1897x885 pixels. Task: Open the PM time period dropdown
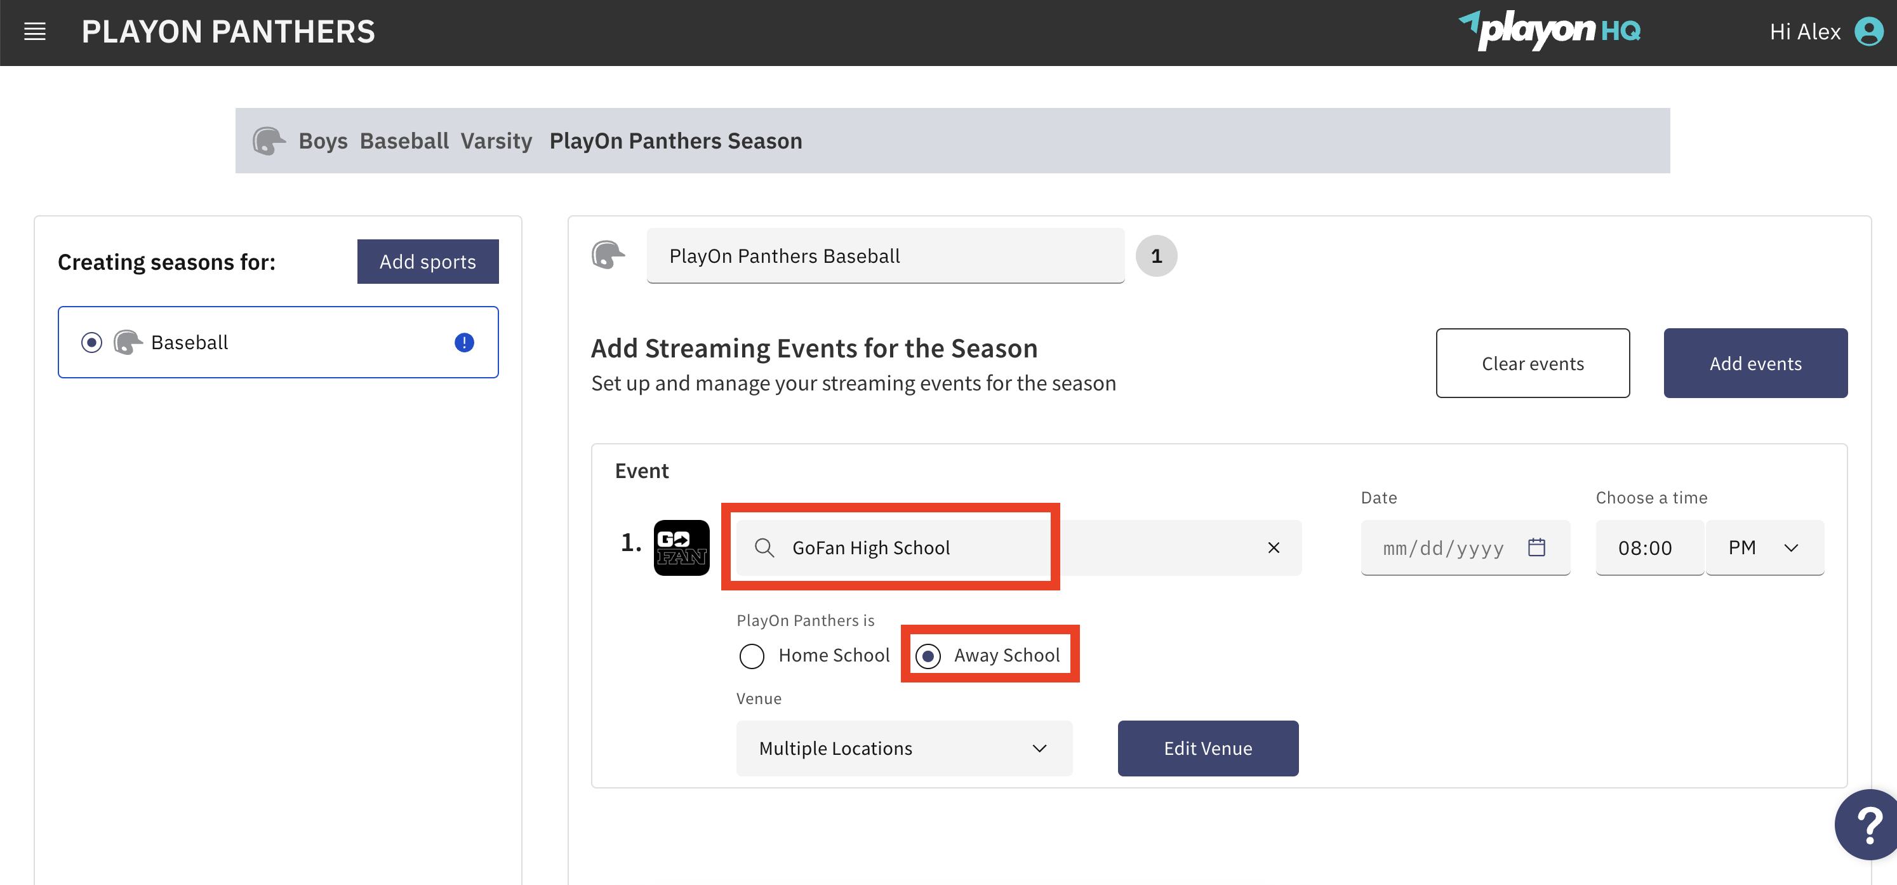point(1764,547)
